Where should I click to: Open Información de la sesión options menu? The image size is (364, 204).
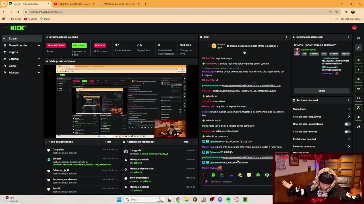(194, 37)
